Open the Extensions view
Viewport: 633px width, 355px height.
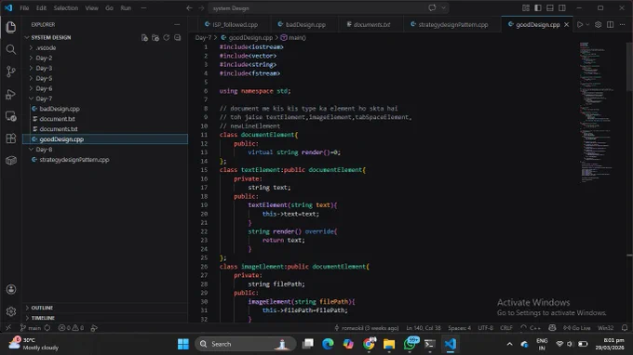tap(11, 138)
